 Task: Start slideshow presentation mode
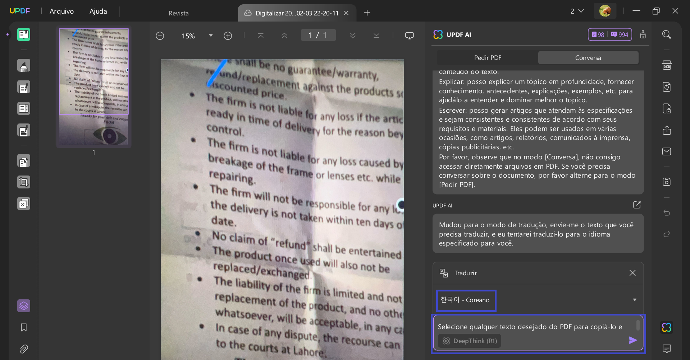click(410, 36)
